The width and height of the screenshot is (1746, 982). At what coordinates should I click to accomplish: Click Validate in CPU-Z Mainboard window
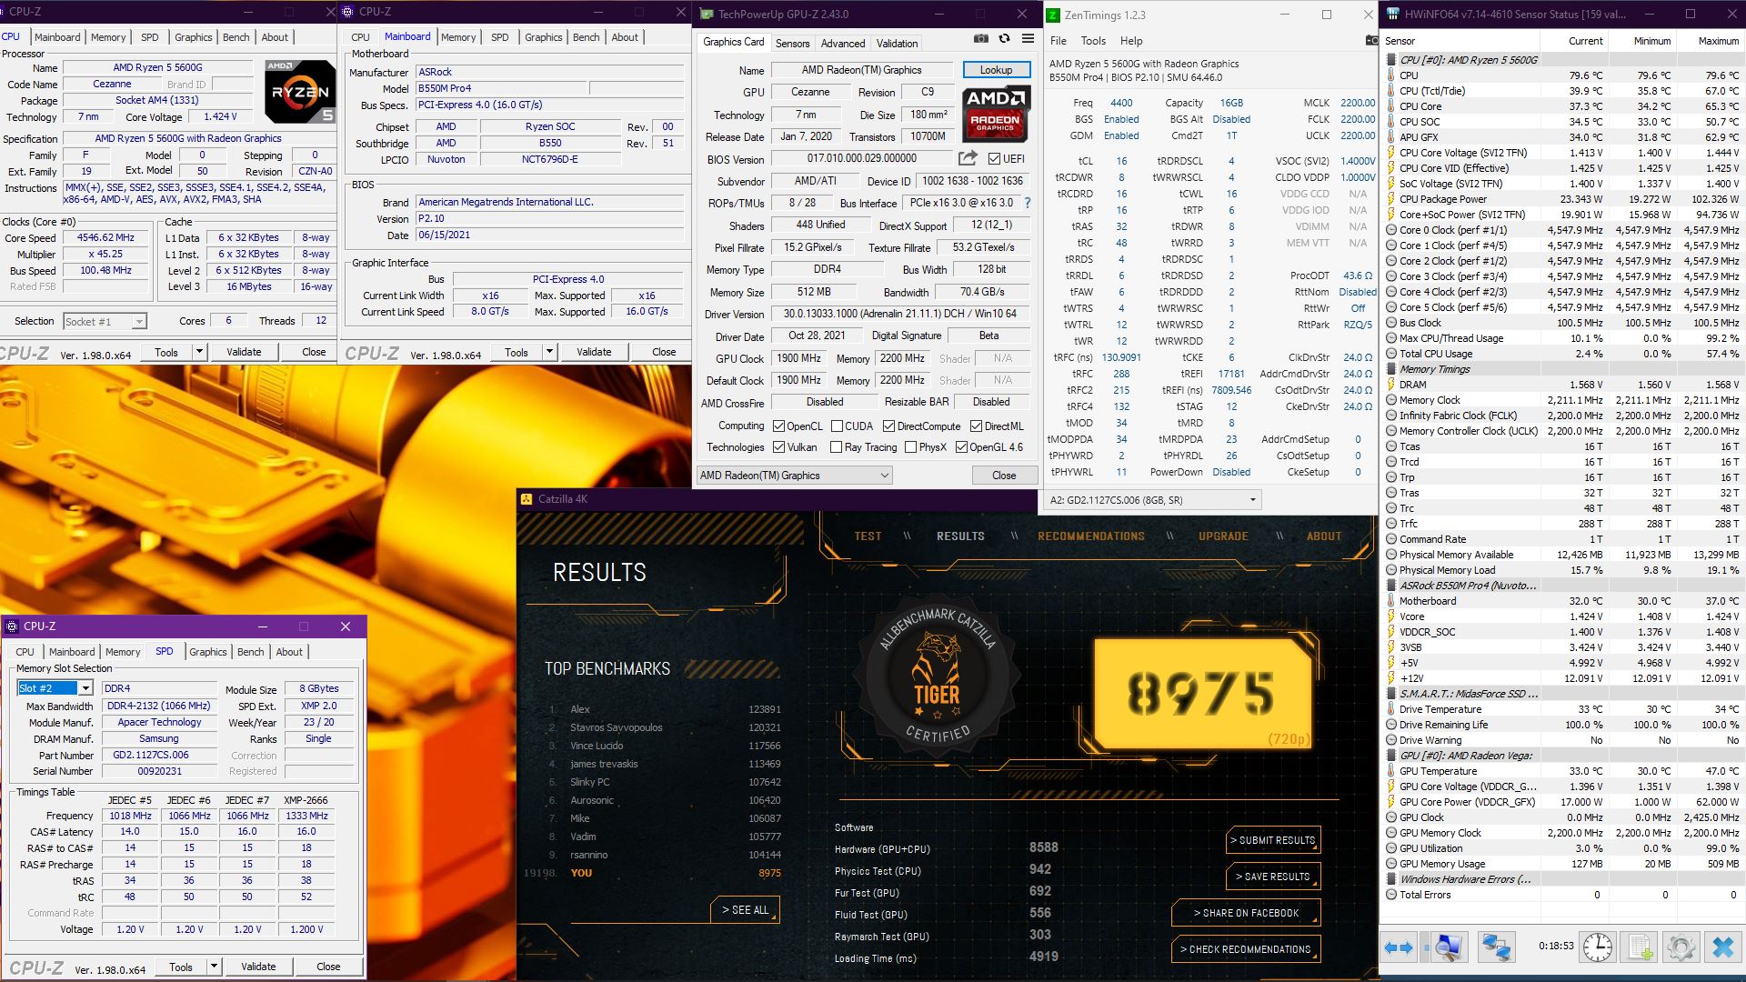click(594, 352)
